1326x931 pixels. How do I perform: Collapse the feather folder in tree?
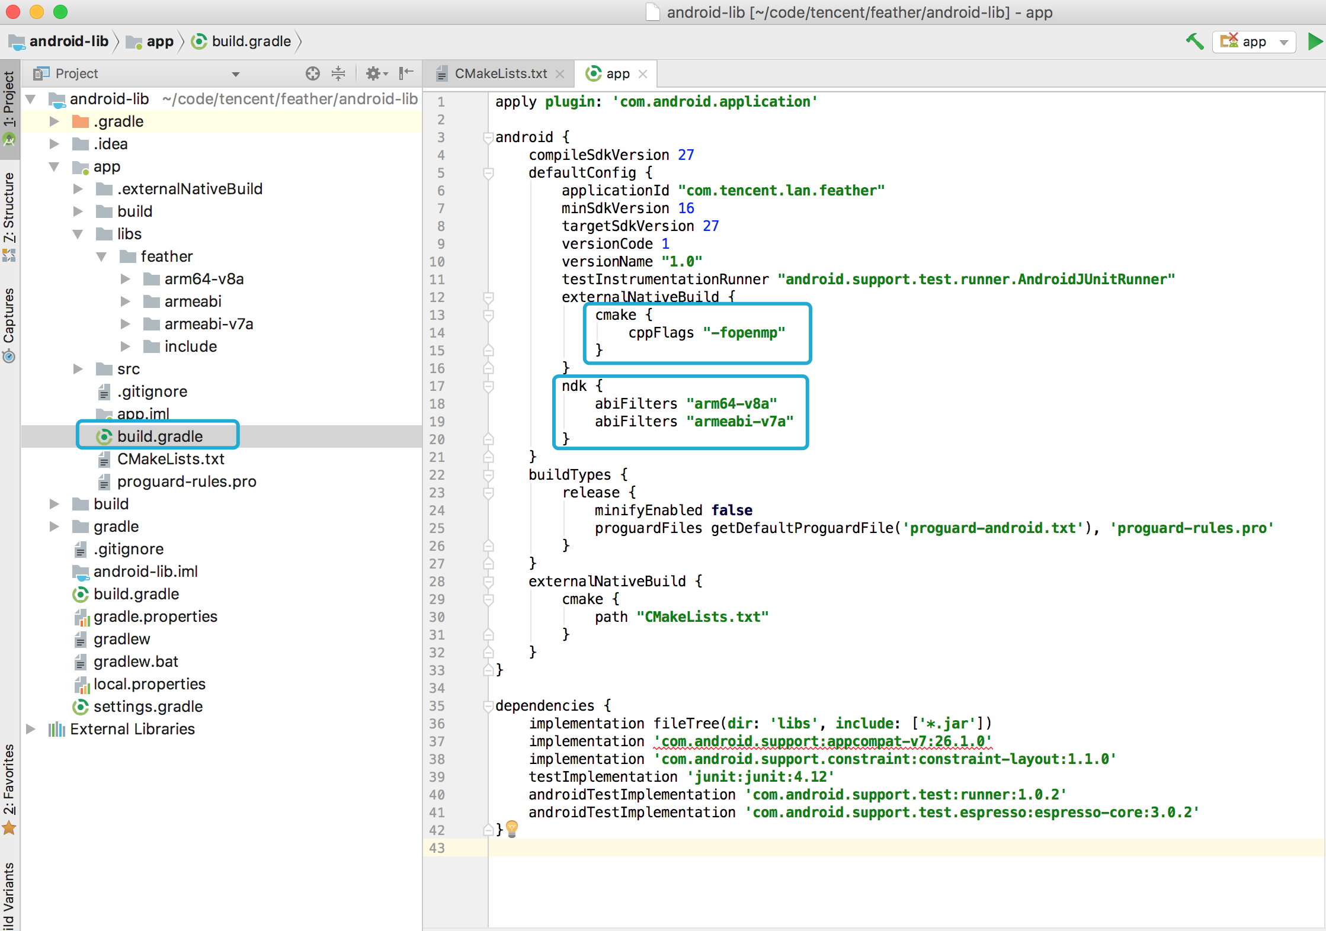tap(101, 256)
